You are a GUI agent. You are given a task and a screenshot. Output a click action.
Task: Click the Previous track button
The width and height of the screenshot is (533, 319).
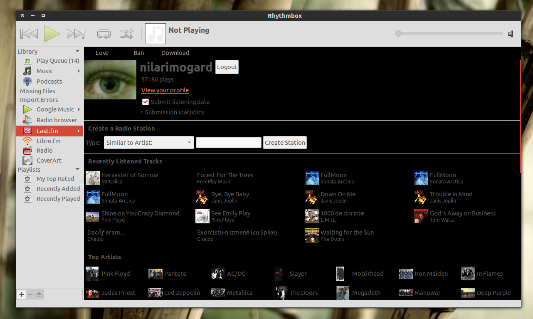[x=29, y=34]
